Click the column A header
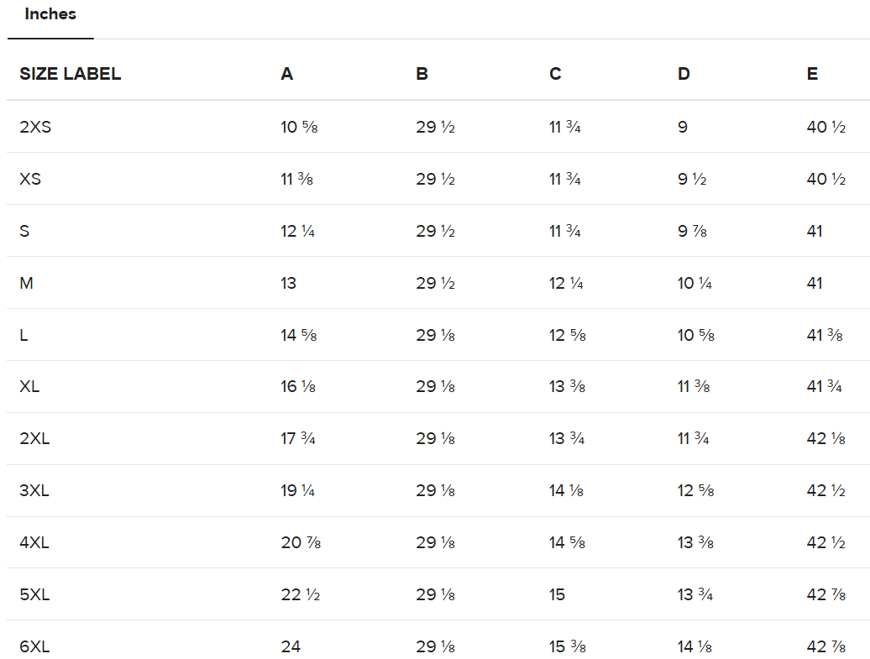 point(287,74)
